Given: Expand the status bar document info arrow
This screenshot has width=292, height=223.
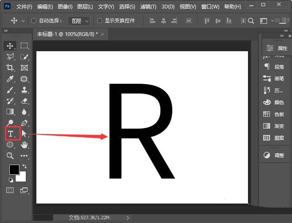Looking at the screenshot, I should pos(127,217).
